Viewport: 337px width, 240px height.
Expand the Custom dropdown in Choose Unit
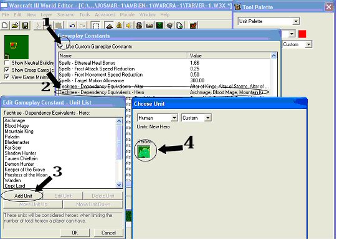point(196,118)
